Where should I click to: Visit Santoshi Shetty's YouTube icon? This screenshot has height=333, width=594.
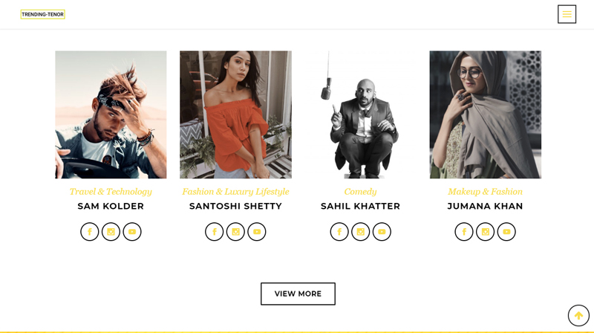[257, 232]
